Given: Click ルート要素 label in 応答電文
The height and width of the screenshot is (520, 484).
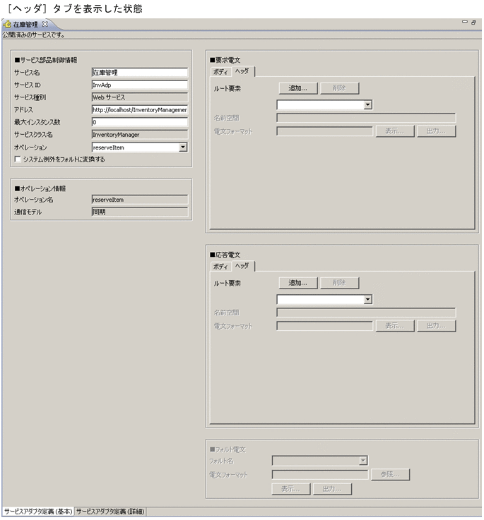Looking at the screenshot, I should click(228, 283).
